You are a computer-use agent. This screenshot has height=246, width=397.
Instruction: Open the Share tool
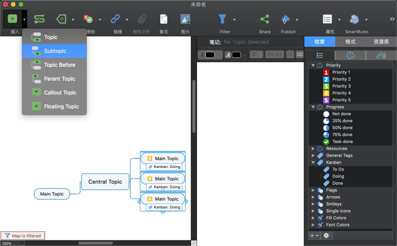pyautogui.click(x=264, y=19)
